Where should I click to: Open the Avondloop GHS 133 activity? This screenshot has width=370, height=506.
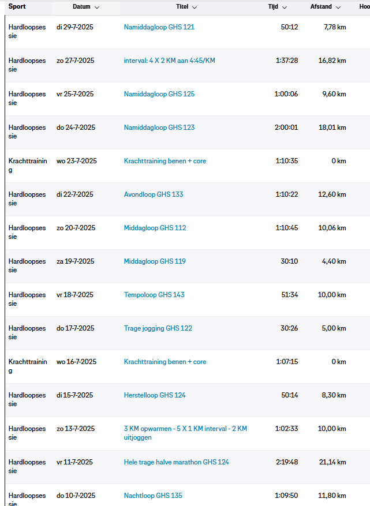154,194
